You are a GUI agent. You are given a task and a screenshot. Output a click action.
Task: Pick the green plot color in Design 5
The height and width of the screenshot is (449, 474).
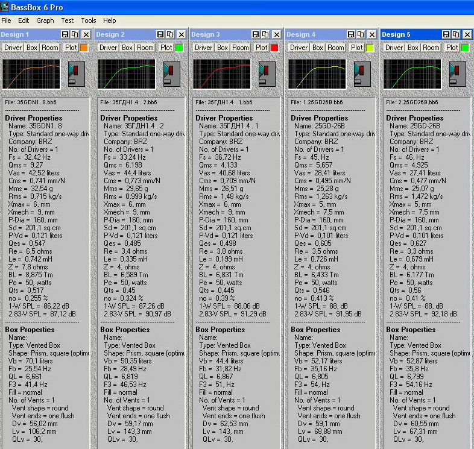click(465, 48)
